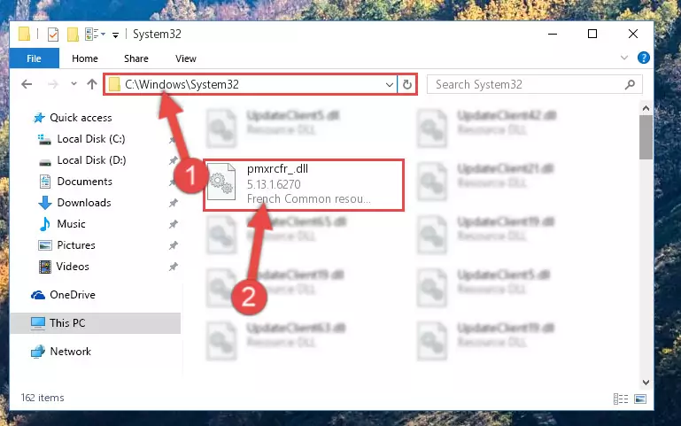Open the recent locations dropdown arrow
This screenshot has height=426, width=681.
[74, 84]
